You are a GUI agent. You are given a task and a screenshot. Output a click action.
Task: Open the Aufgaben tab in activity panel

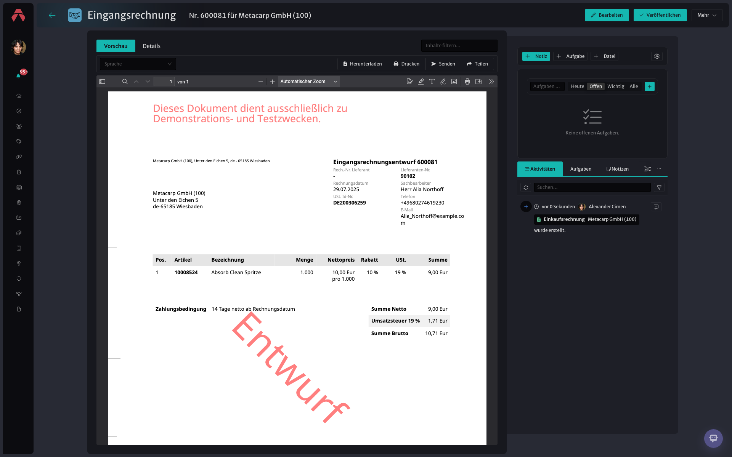(x=581, y=169)
